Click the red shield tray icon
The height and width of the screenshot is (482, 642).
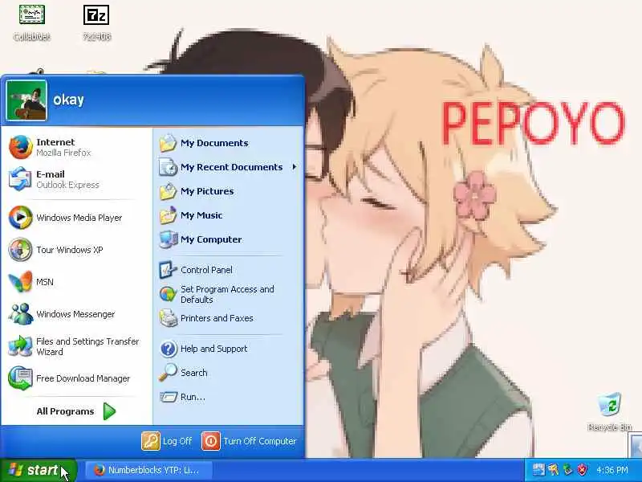[x=583, y=470]
